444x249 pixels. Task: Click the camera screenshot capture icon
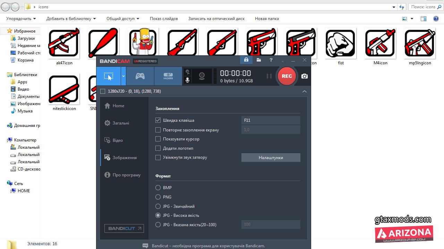pyautogui.click(x=304, y=76)
